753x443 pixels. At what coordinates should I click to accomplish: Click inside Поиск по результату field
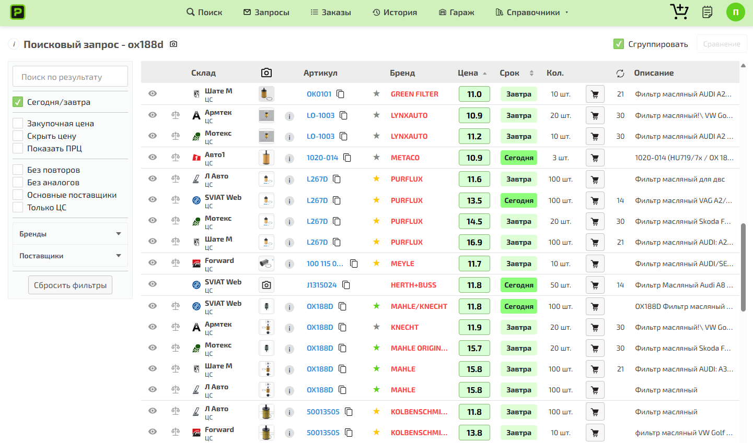70,76
